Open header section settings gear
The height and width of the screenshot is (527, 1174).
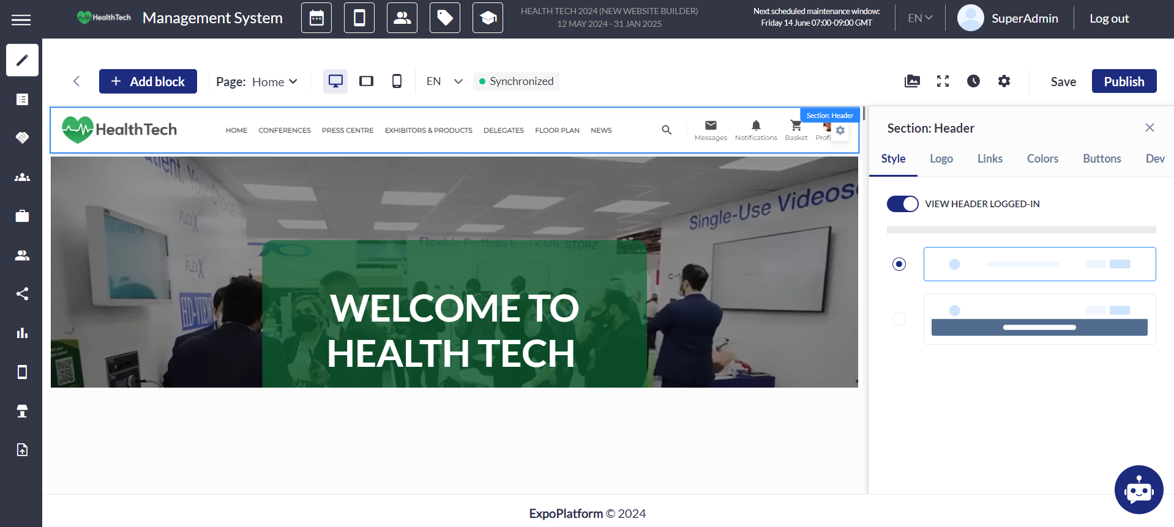coord(840,130)
